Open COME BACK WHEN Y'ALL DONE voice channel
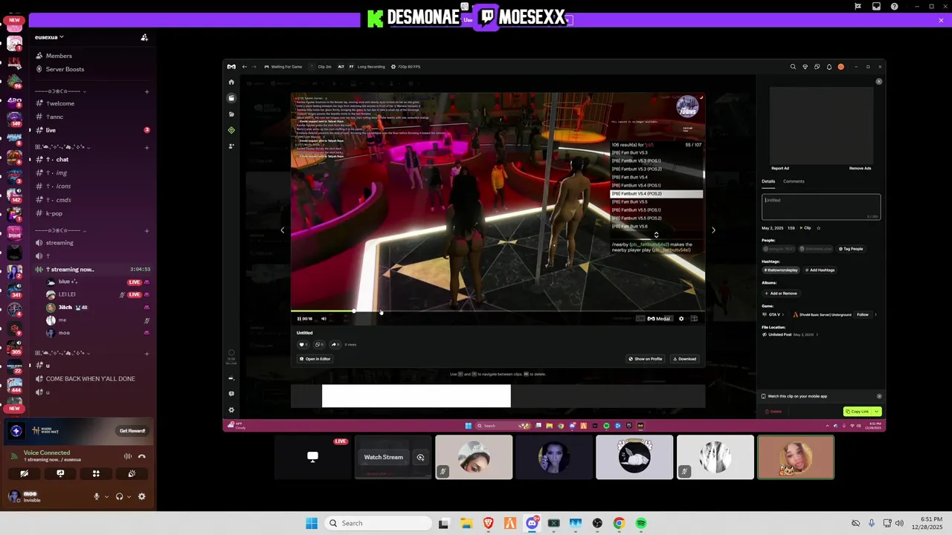952x535 pixels. pos(91,379)
